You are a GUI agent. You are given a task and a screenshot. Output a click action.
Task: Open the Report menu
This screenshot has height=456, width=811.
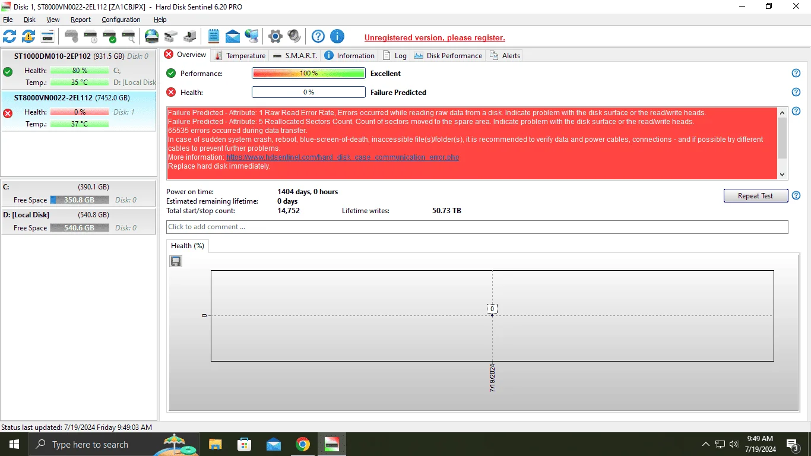coord(81,20)
